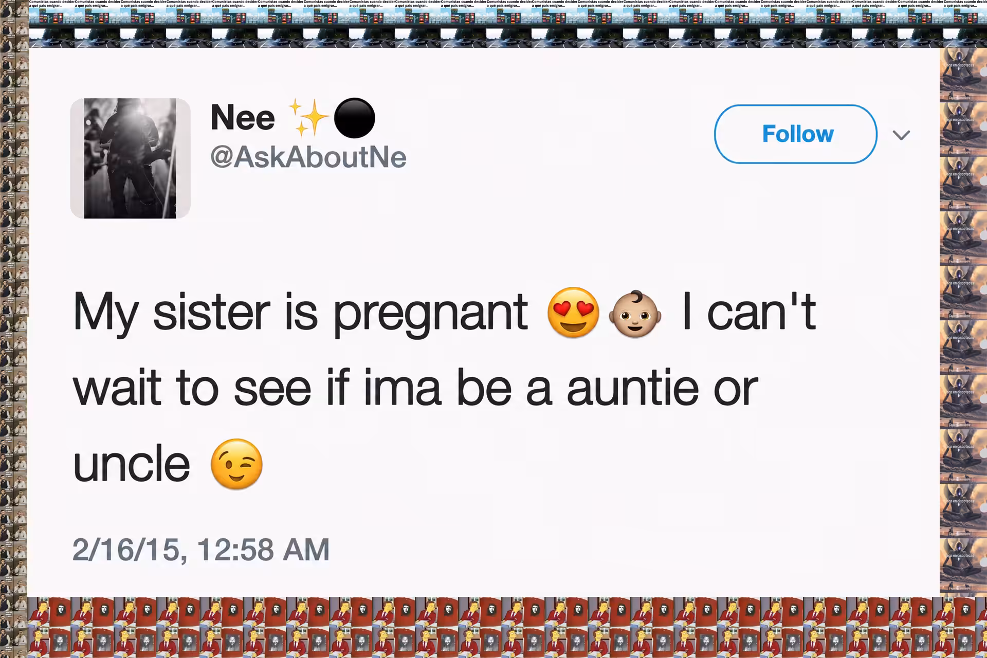
Task: Click the Follow button
Action: pyautogui.click(x=795, y=134)
